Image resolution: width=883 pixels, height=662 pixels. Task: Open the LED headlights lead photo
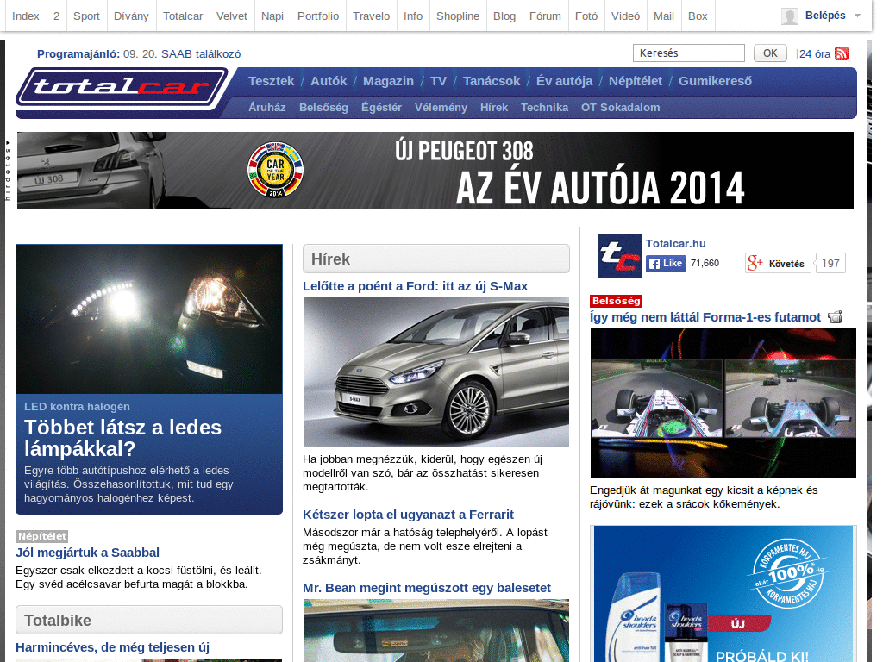click(149, 319)
